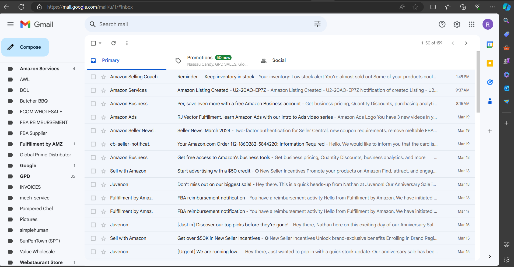The width and height of the screenshot is (514, 267).
Task: Open the Google apps grid
Action: 472,24
